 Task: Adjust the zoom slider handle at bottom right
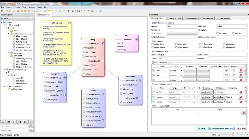[x=233, y=135]
